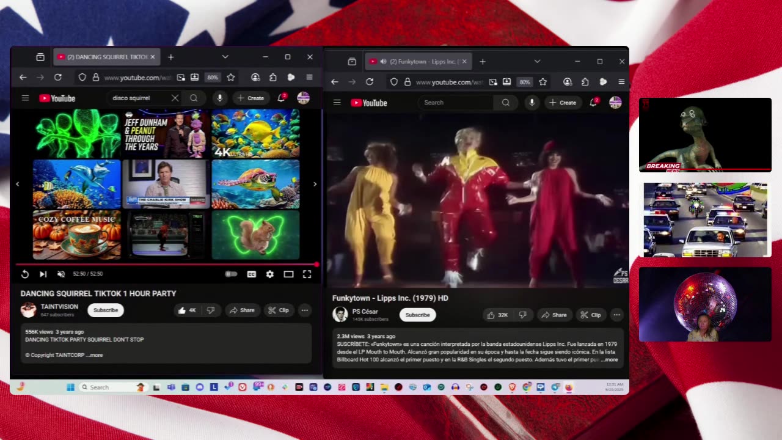
Task: Focus the YouTube Search field in Funkytown window
Action: (455, 103)
